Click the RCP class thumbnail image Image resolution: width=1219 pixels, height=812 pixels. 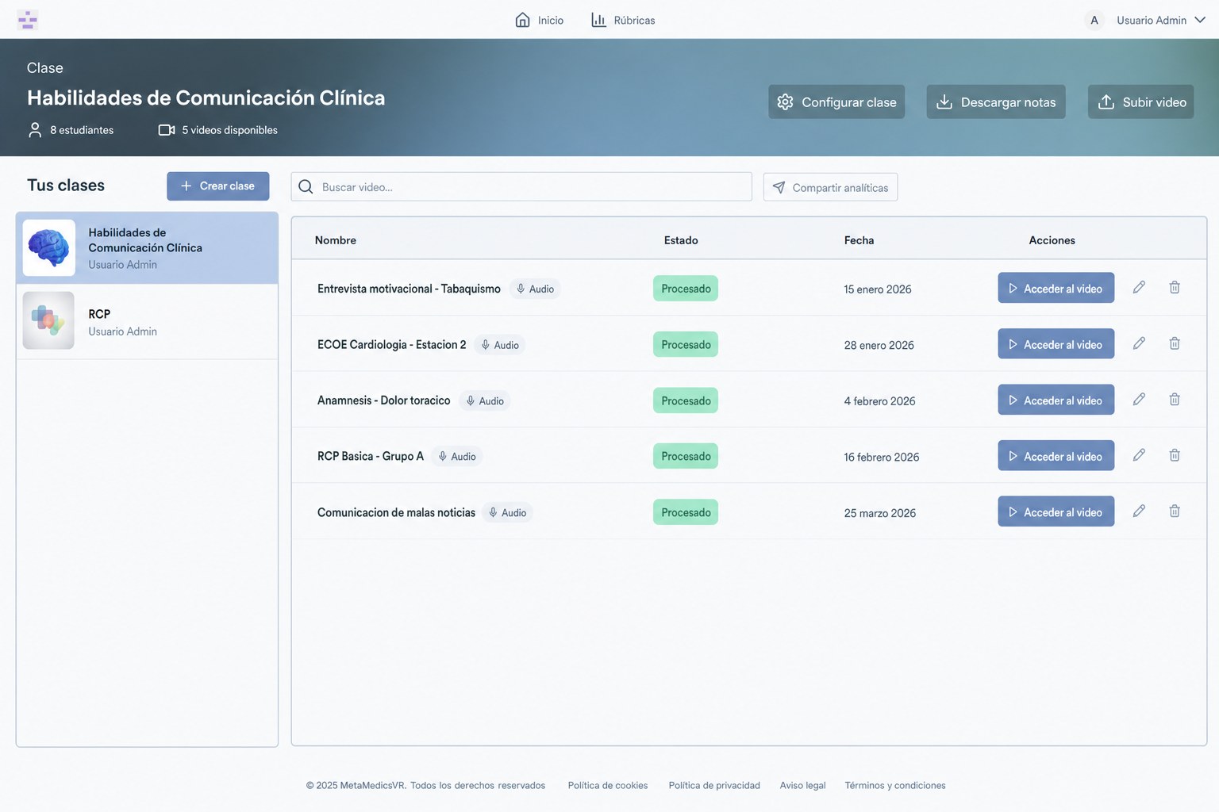[48, 320]
